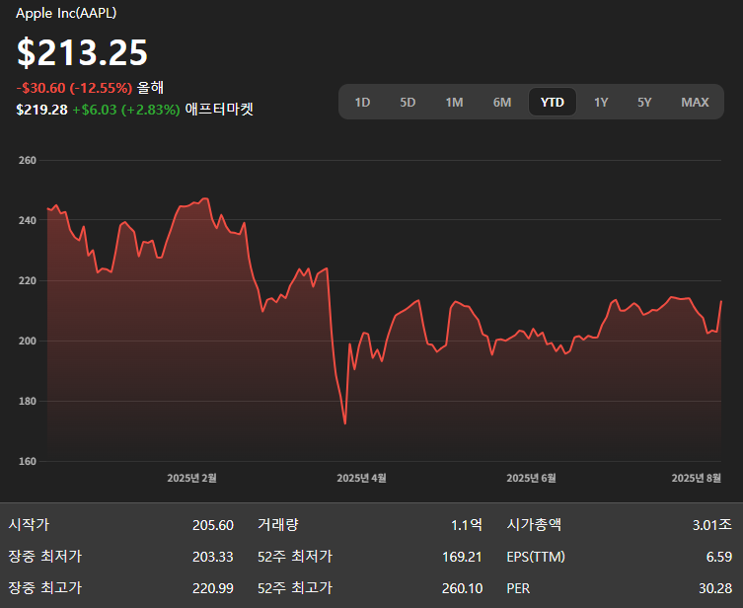Click the 52주 최저가 label

295,556
